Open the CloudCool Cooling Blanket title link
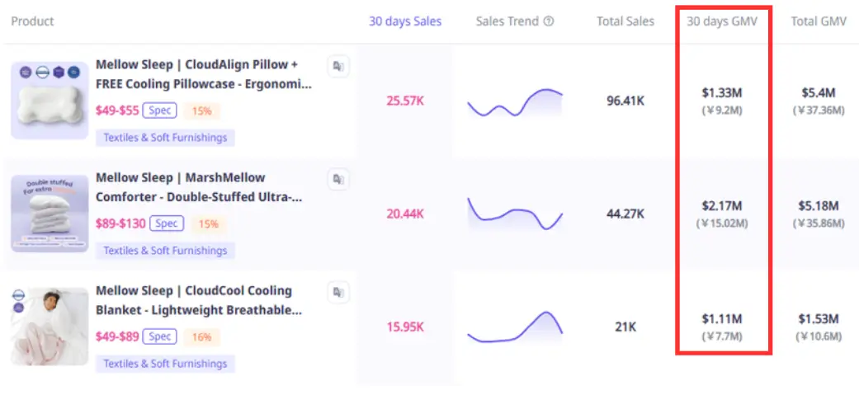This screenshot has width=859, height=395. [198, 300]
